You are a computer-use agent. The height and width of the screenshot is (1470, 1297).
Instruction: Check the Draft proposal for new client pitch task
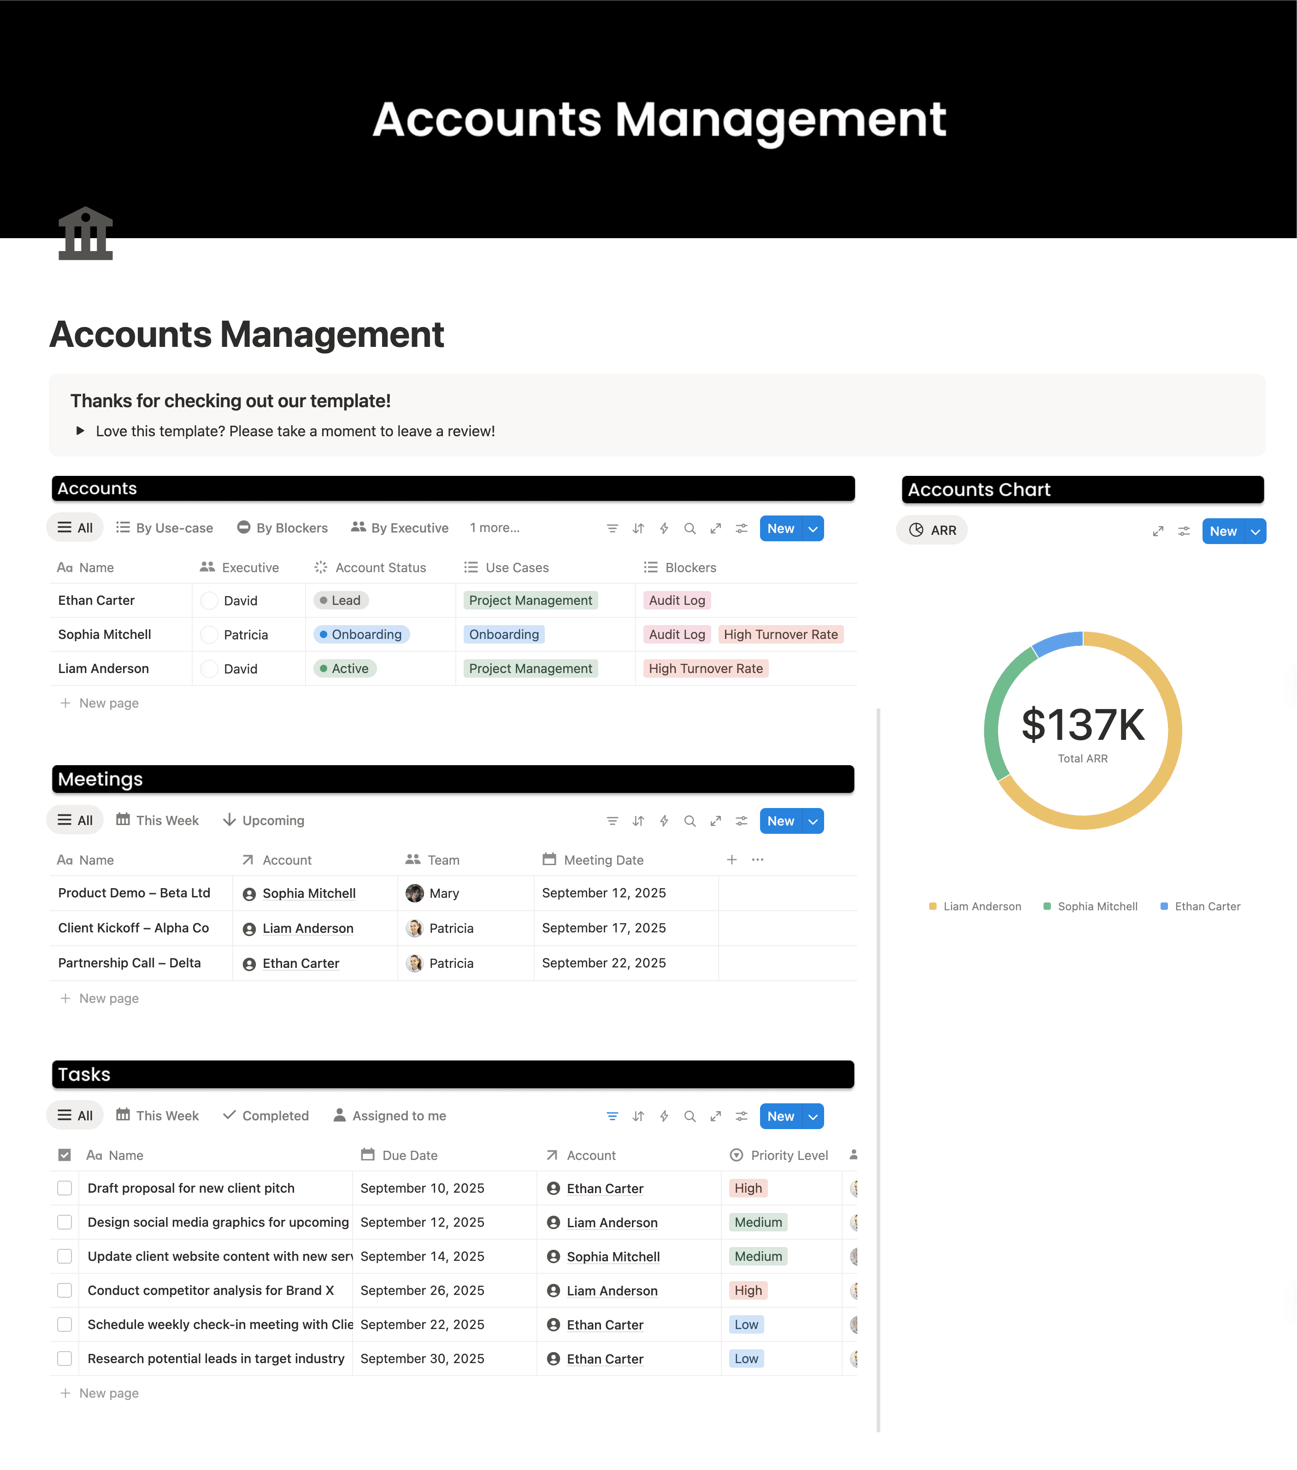point(65,1188)
